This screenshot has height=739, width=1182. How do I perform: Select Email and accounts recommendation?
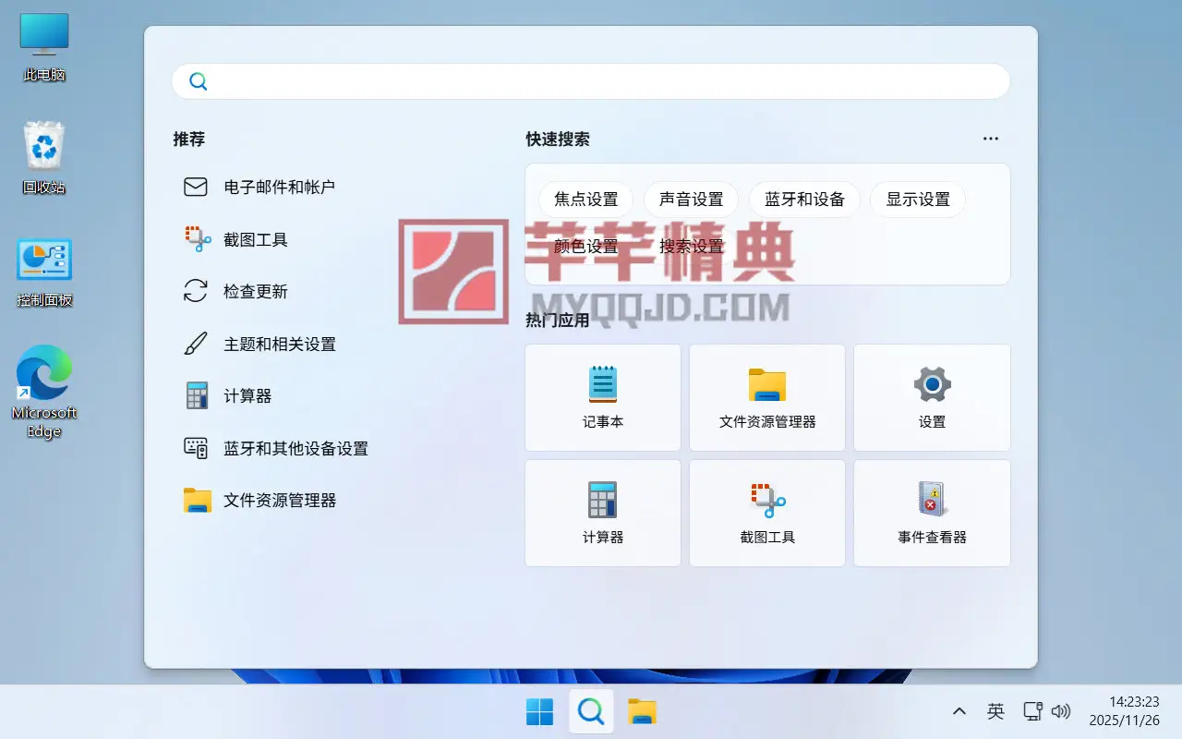click(279, 187)
